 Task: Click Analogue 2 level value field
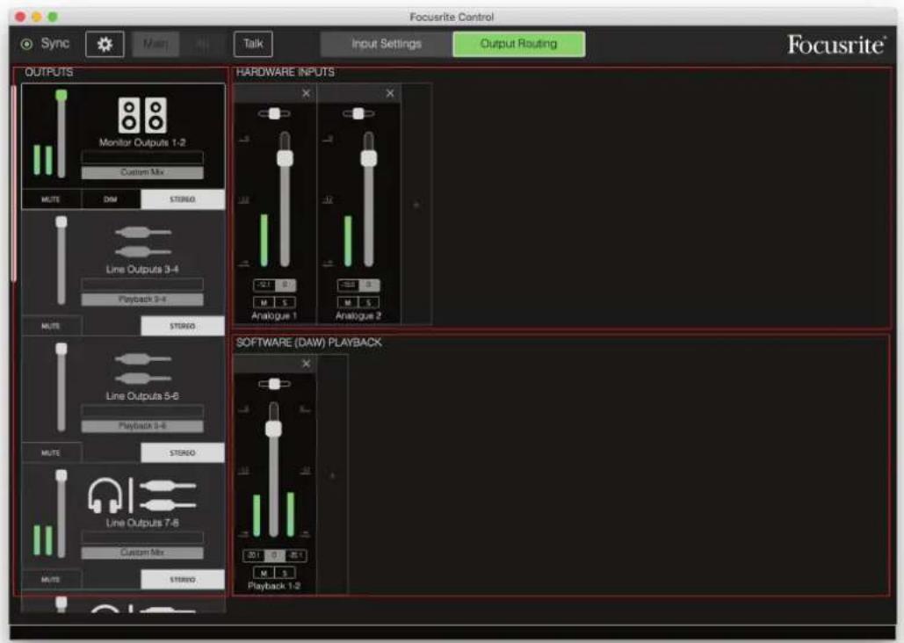[x=348, y=285]
